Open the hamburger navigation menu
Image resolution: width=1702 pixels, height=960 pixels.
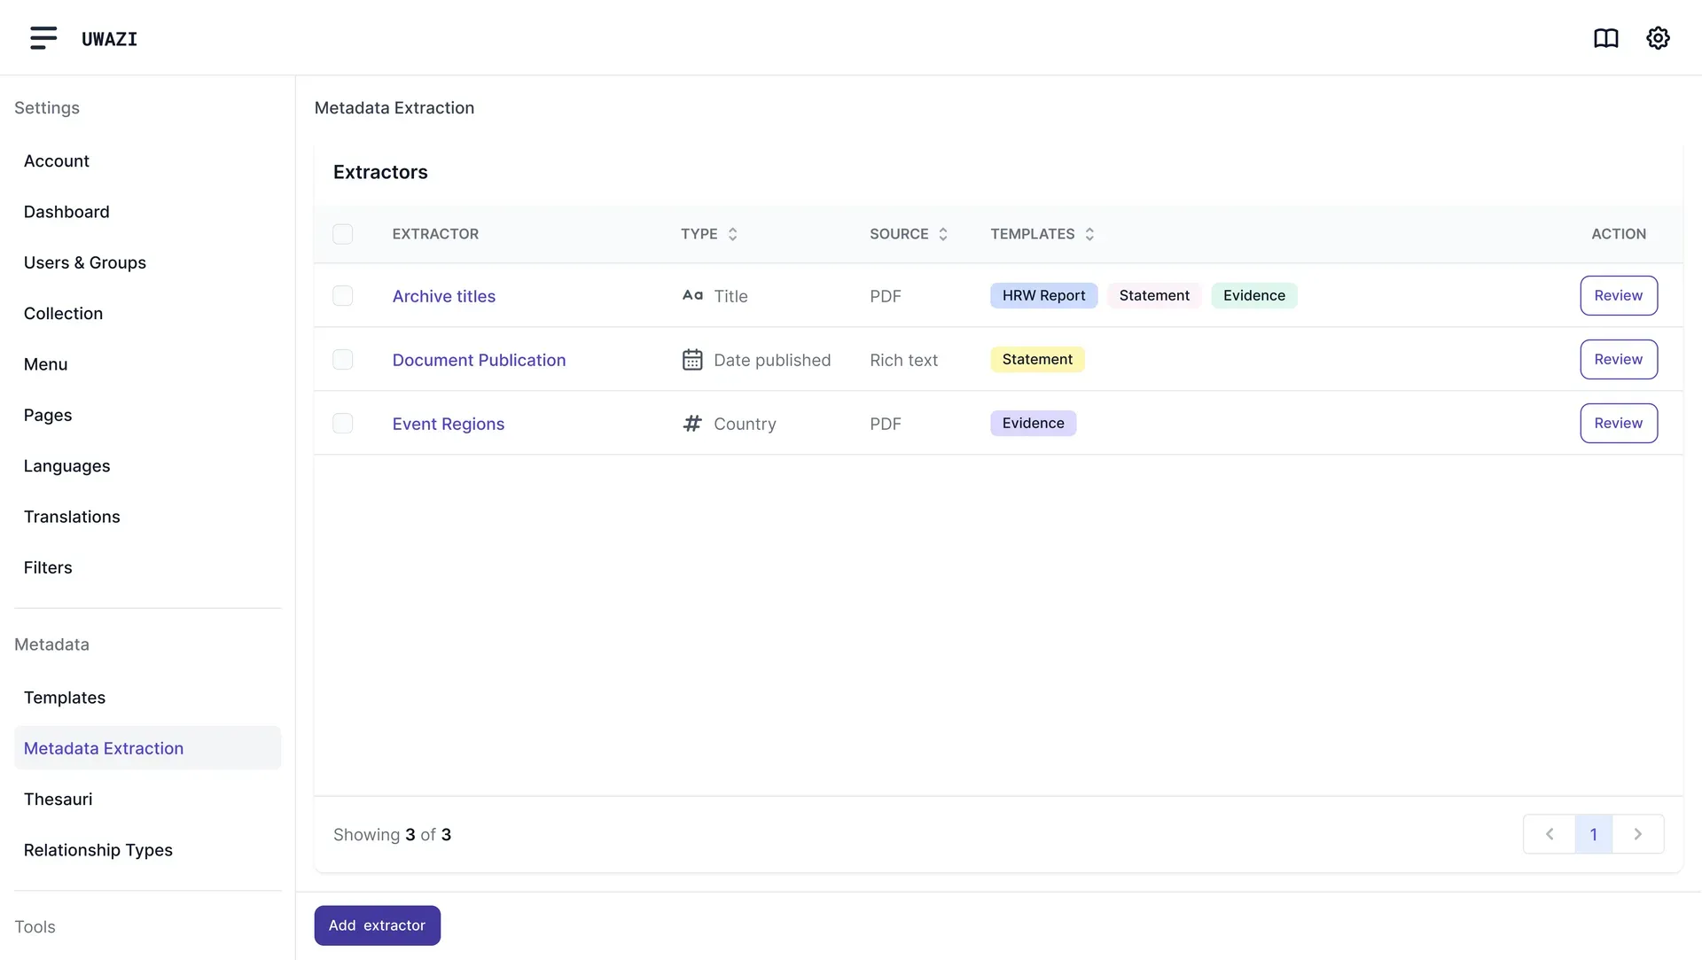tap(42, 38)
